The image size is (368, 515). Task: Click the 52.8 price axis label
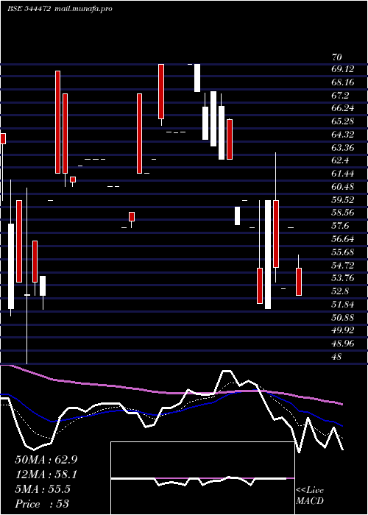click(x=340, y=291)
